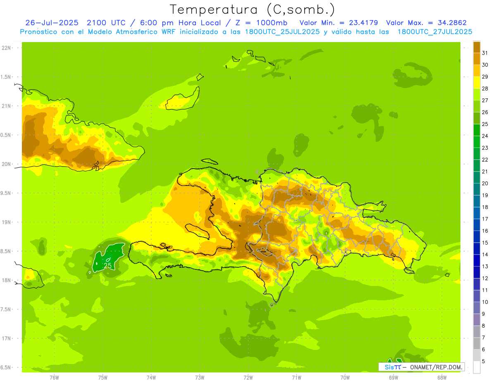Screen dimensions: 496x383
Task: Click the white color band below the 5 mark
Action: click(477, 367)
